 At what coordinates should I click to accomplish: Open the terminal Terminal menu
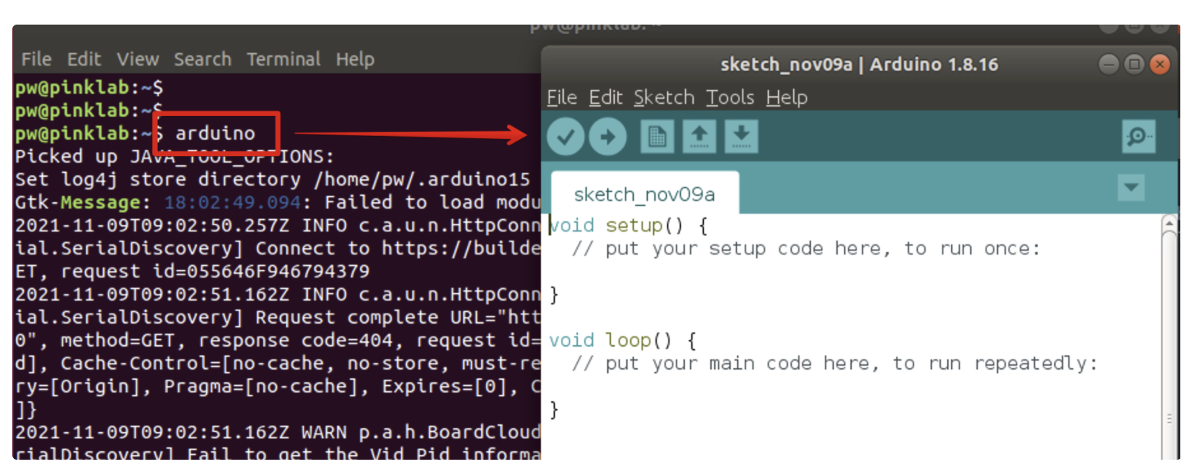point(283,59)
